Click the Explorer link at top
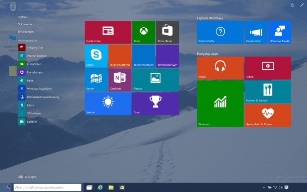This screenshot has height=192, width=307. (x=23, y=17)
